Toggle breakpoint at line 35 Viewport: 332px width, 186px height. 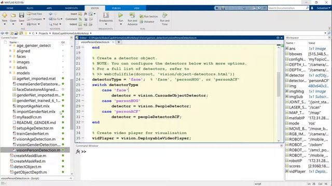pos(83,138)
